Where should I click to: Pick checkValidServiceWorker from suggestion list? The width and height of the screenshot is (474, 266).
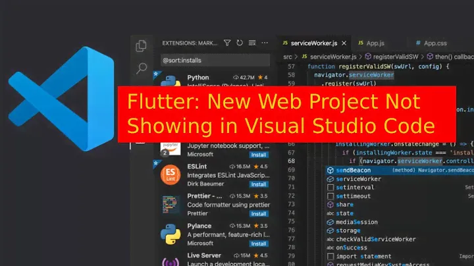coord(375,239)
